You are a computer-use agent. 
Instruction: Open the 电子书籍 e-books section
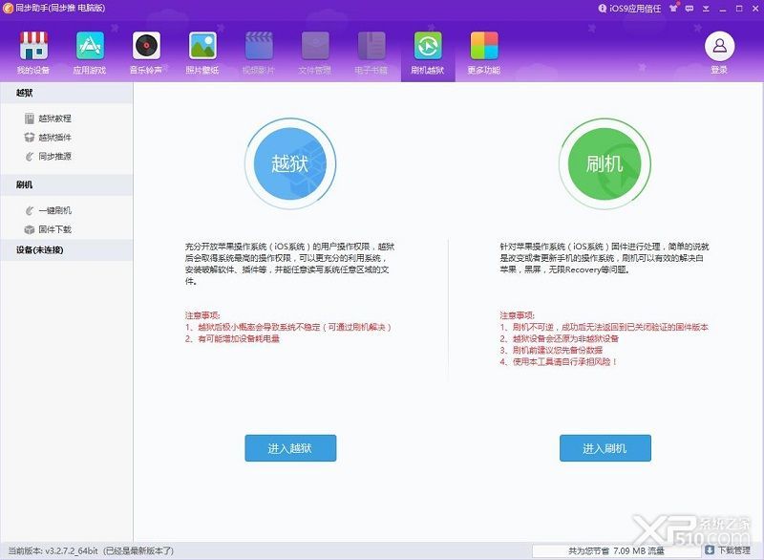371,53
